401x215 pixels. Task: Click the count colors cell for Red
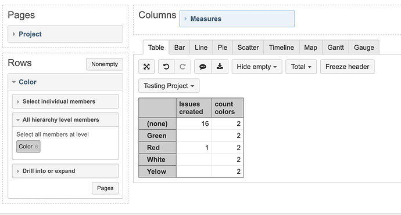[228, 148]
